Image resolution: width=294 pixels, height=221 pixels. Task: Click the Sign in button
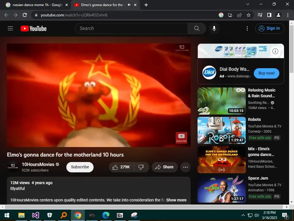[270, 28]
